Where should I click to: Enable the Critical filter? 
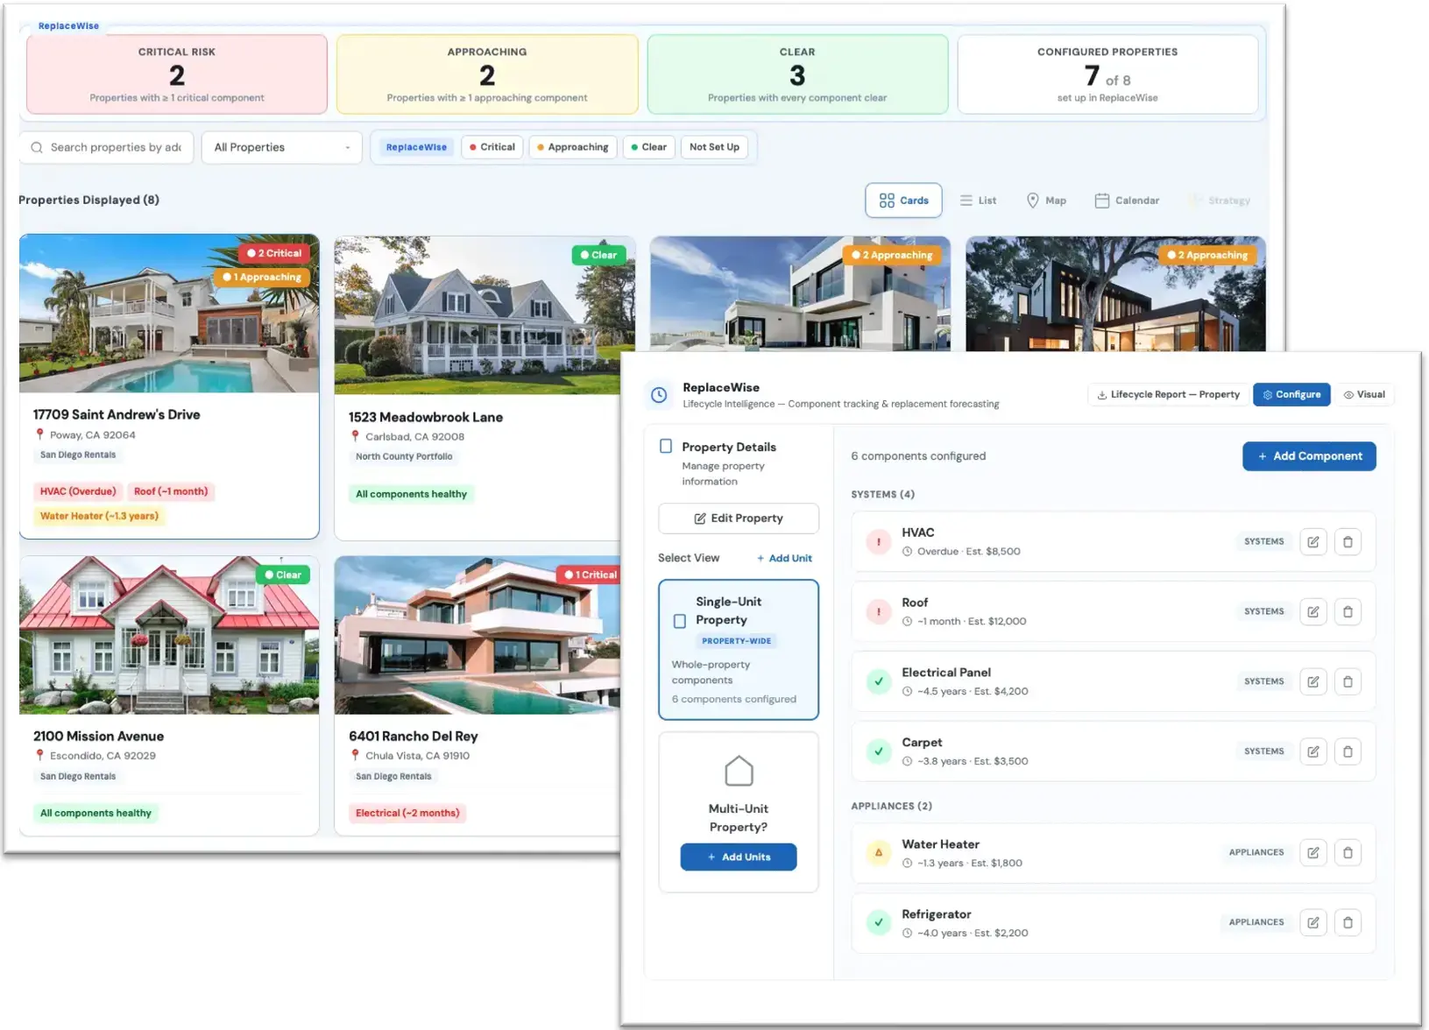tap(492, 147)
